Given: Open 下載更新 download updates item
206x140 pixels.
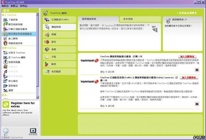Looking at the screenshot, I should click(13, 20).
